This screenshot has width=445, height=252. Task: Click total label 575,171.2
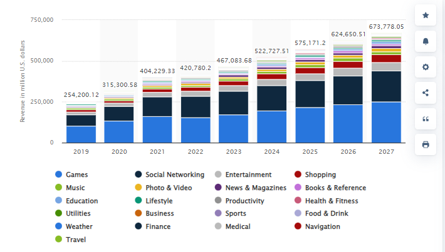310,43
